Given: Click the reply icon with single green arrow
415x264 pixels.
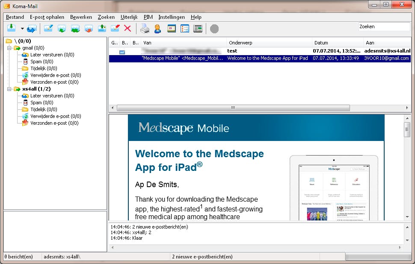Looking at the screenshot, I should point(62,28).
